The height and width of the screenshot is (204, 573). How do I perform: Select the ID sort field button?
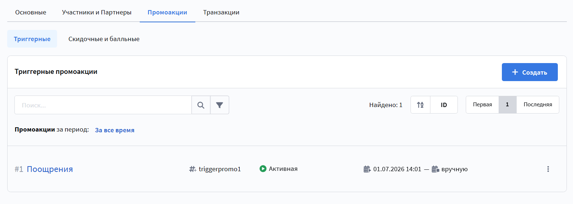tap(444, 105)
